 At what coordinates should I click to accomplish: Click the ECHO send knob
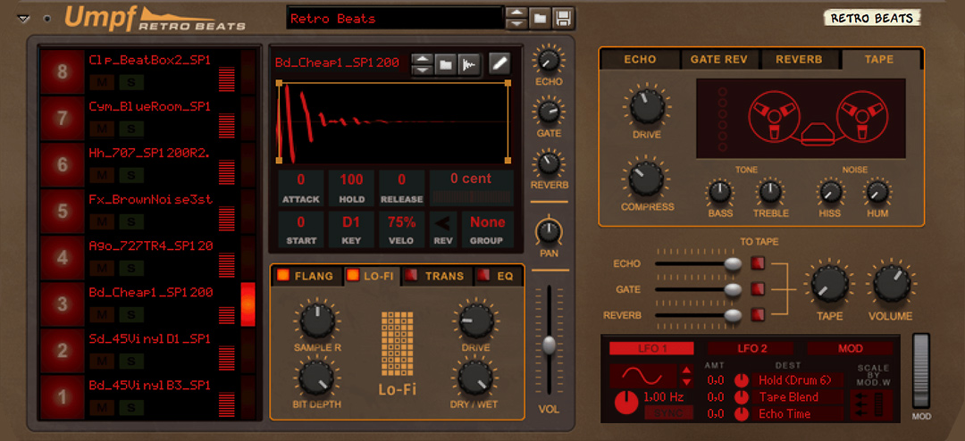[x=548, y=61]
